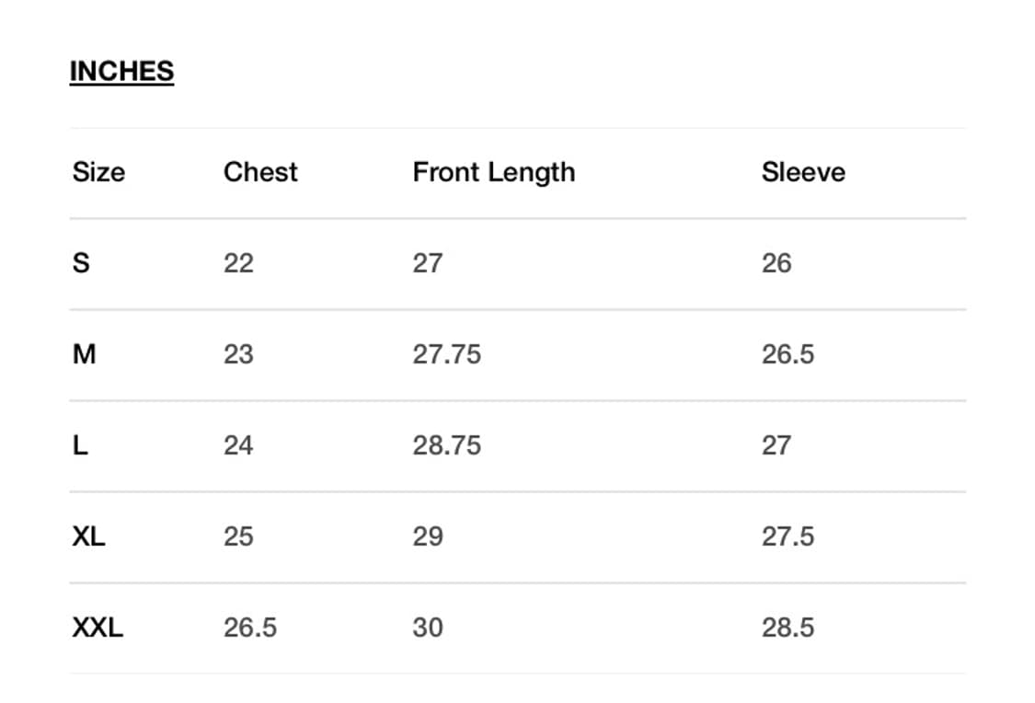This screenshot has width=1035, height=703.
Task: Click the front length value 27.75
Action: pos(447,354)
